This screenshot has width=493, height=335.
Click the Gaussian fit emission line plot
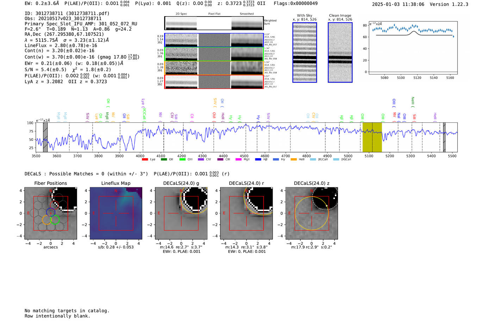413,49
